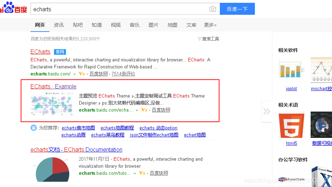Open the ECharts · Example result title
Viewport: 332px width, 187px height.
pyautogui.click(x=53, y=86)
